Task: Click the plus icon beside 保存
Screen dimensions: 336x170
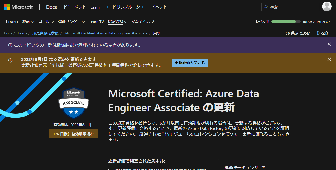Action: [318, 33]
